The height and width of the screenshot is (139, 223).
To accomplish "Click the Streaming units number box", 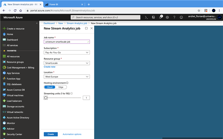I will tap(86, 98).
